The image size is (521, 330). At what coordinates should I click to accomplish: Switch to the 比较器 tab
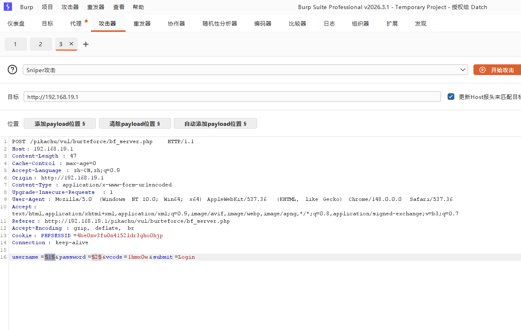pos(298,24)
